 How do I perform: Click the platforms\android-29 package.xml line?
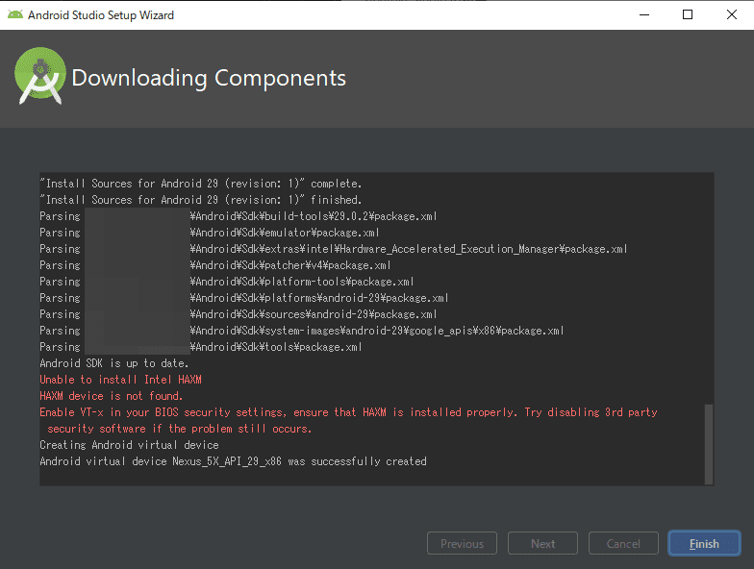coord(244,298)
